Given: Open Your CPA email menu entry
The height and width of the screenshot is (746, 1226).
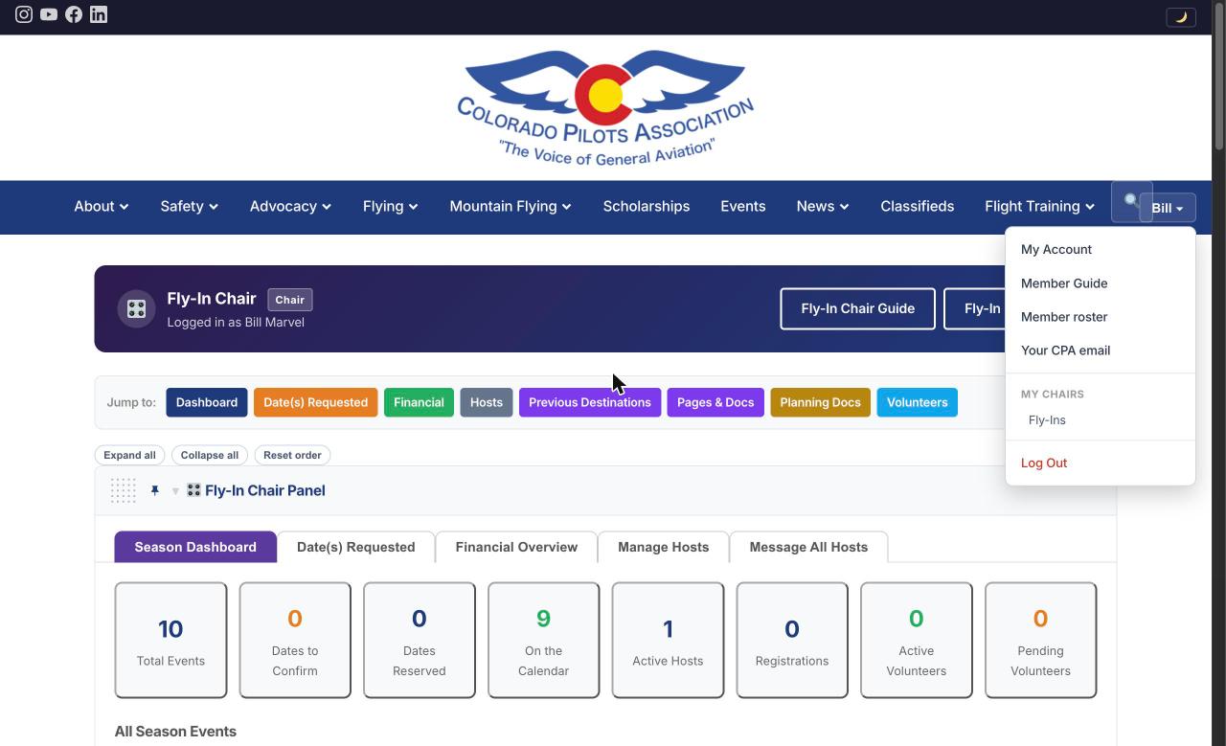Looking at the screenshot, I should [1101, 350].
